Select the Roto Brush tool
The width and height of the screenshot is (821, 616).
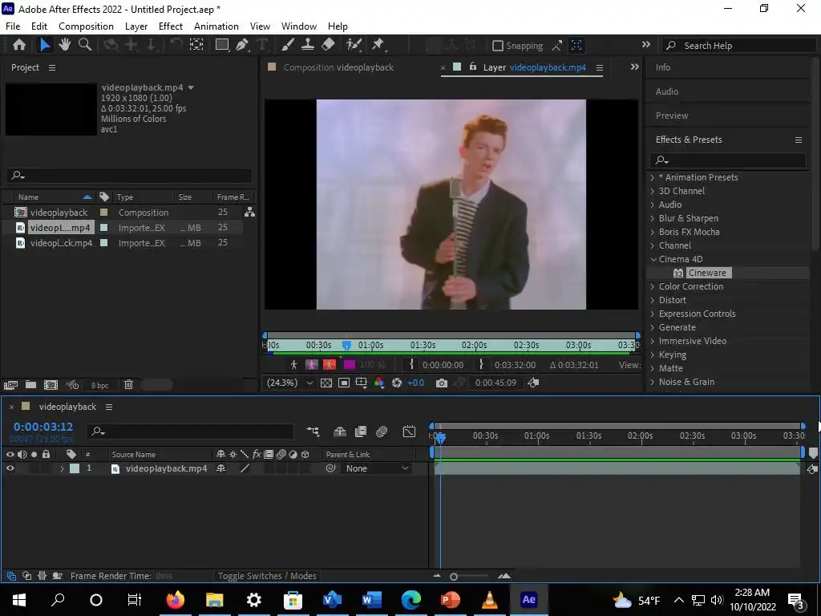[x=354, y=45]
